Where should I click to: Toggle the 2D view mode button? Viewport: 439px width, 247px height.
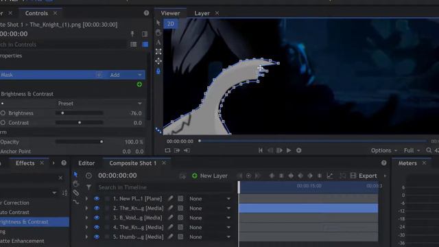[x=171, y=24]
